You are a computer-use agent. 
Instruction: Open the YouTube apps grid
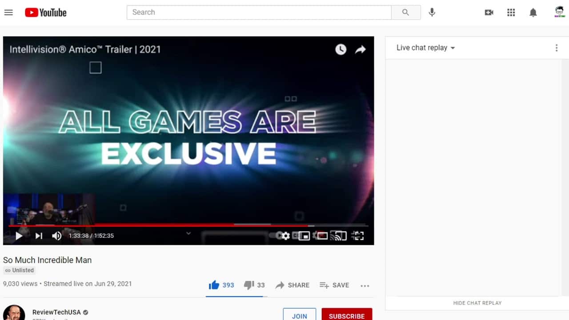pyautogui.click(x=511, y=12)
